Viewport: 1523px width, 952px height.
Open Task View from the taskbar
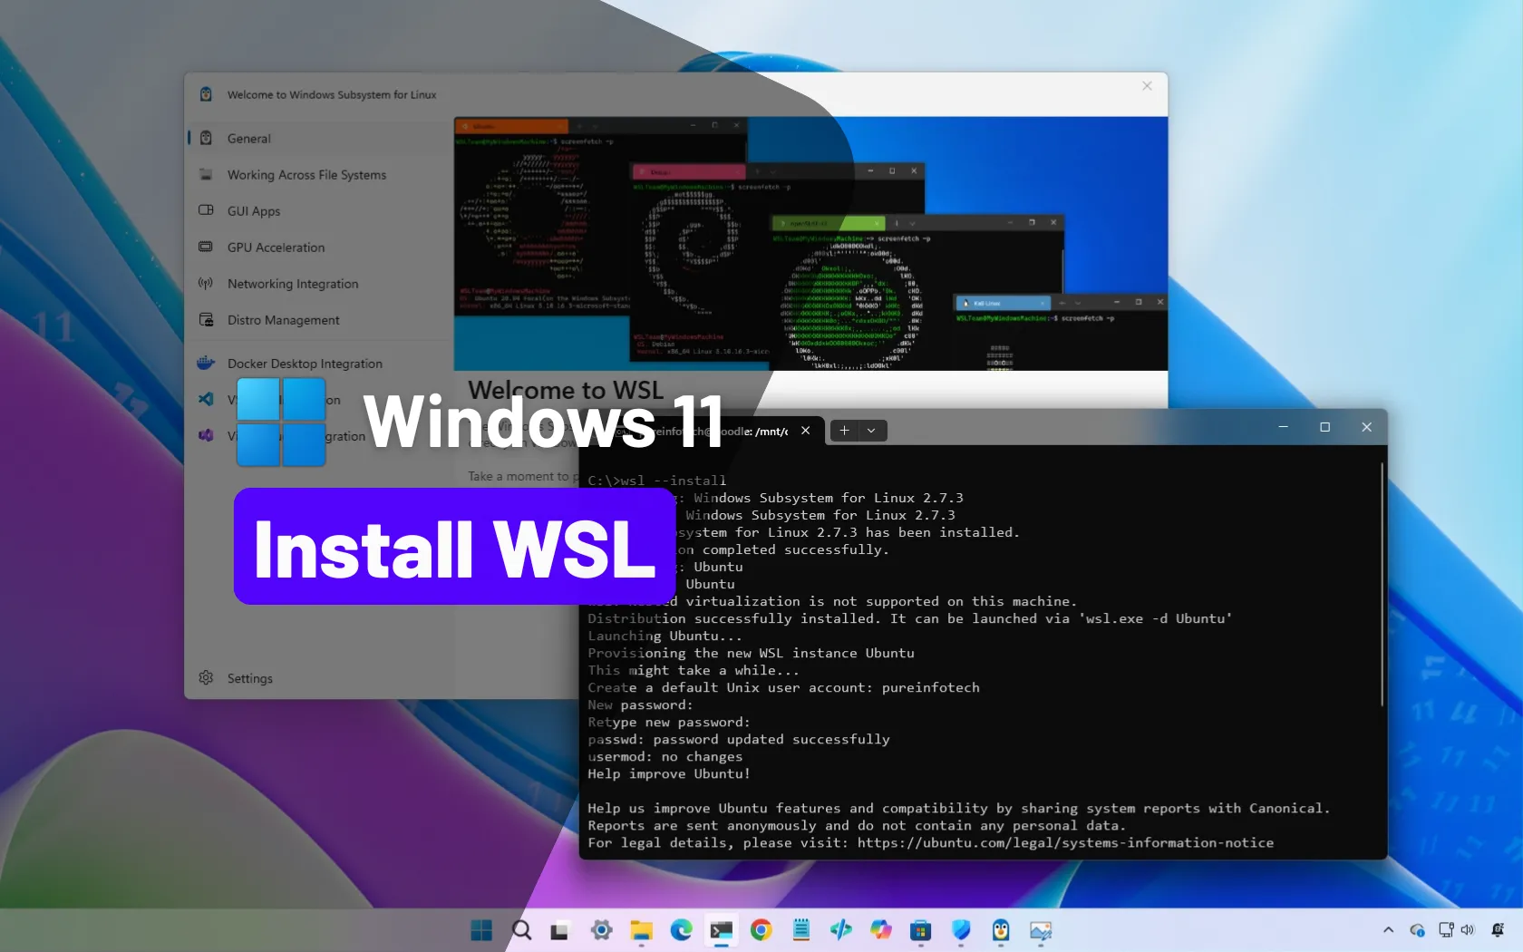pos(559,930)
